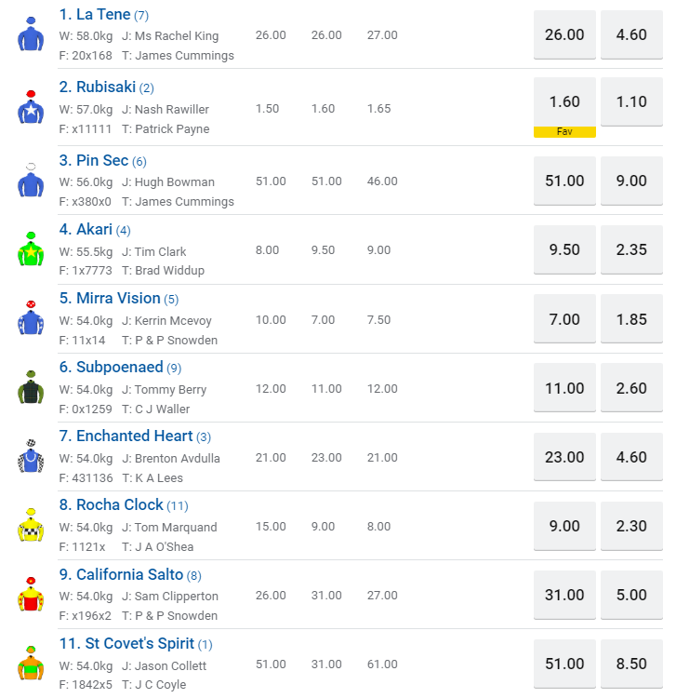This screenshot has width=676, height=698.
Task: Select Akari win odds 9.50
Action: pyautogui.click(x=564, y=249)
